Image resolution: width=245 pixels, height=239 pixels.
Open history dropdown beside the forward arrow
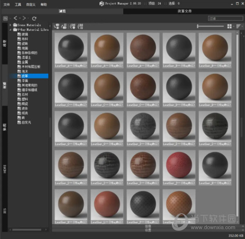(x=28, y=18)
